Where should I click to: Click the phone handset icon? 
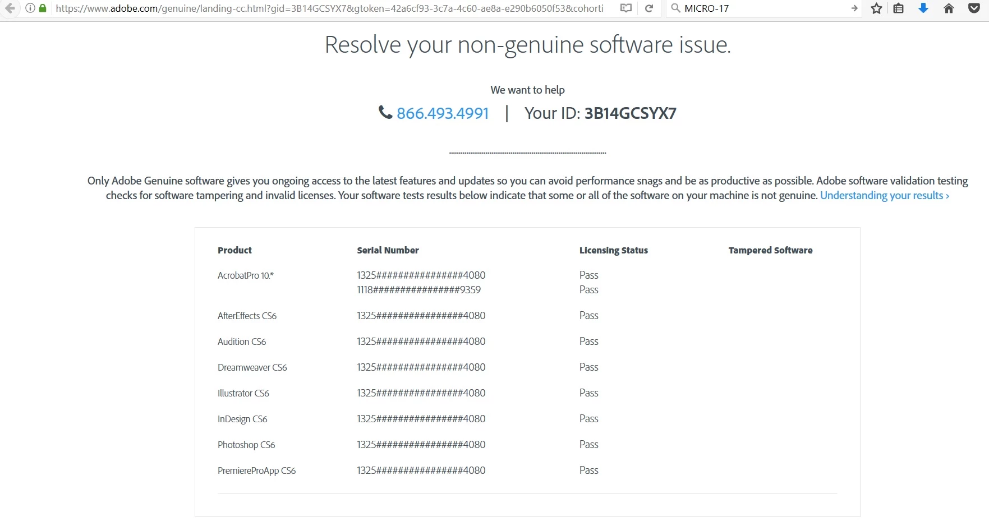click(x=385, y=113)
